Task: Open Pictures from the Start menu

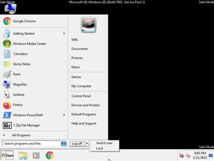Action: (x=77, y=58)
